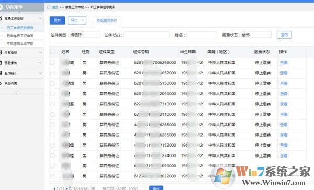Image resolution: width=314 pixels, height=190 pixels.
Task: Check the row with ID ending 5150000
Action: click(x=52, y=83)
